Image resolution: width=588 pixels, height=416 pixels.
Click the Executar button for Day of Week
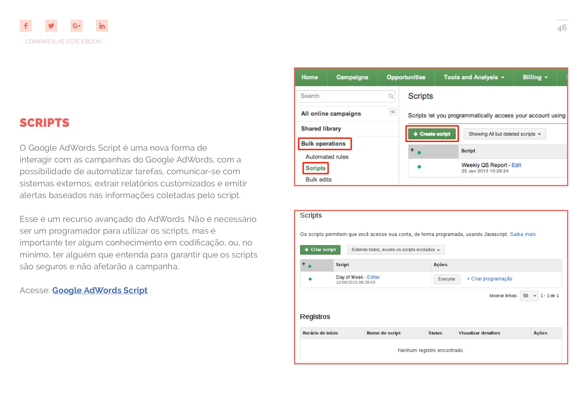coord(447,279)
